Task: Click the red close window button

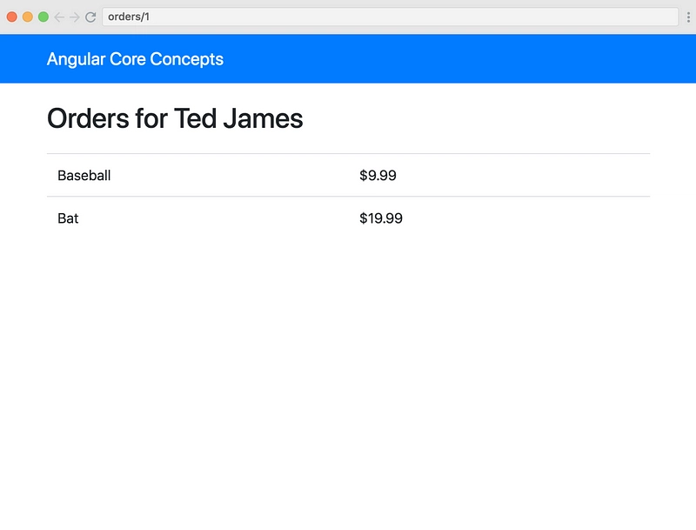Action: click(12, 17)
